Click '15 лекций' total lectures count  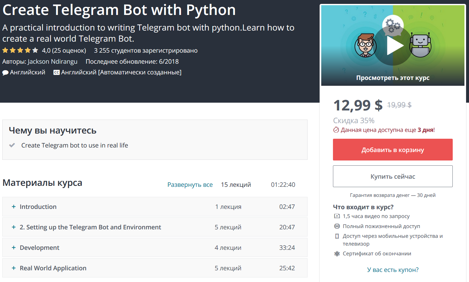tap(236, 185)
